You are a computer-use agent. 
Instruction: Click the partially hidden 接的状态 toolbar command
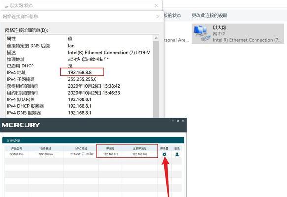(173, 16)
